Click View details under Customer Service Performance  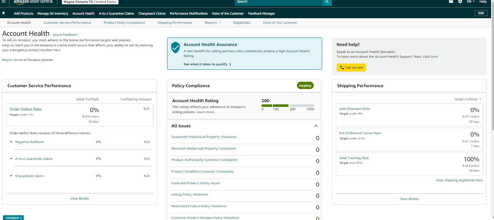80,198
